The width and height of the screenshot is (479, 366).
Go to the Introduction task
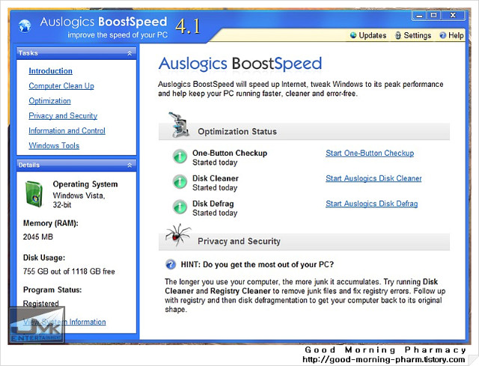[50, 71]
